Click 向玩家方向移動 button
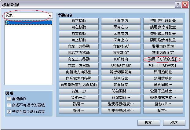This screenshot has width=190, height=130. click(x=79, y=78)
